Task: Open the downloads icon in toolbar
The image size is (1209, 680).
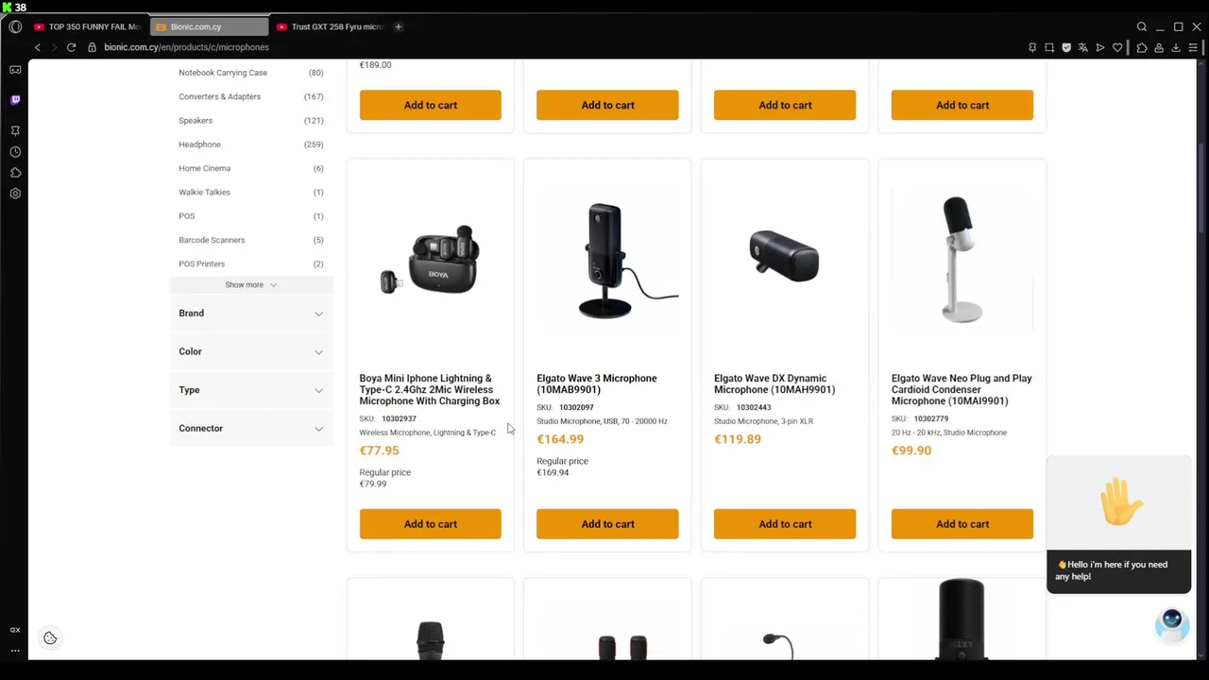Action: point(1176,47)
